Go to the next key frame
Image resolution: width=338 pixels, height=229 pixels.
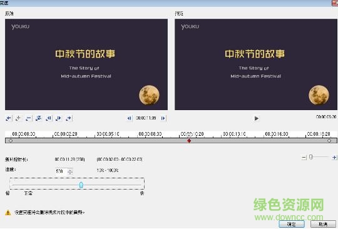[x=69, y=118]
